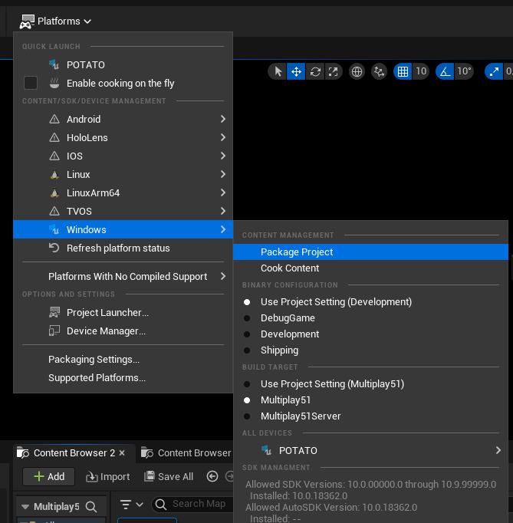Open the Platforms dropdown menu
The image size is (513, 523).
pos(56,21)
